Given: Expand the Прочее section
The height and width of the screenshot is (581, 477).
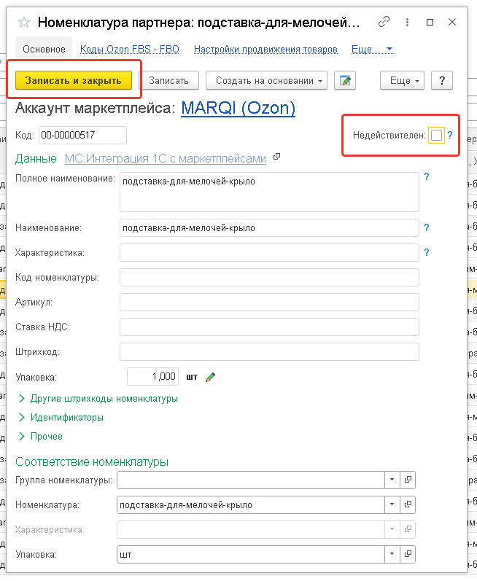Looking at the screenshot, I should tap(40, 436).
